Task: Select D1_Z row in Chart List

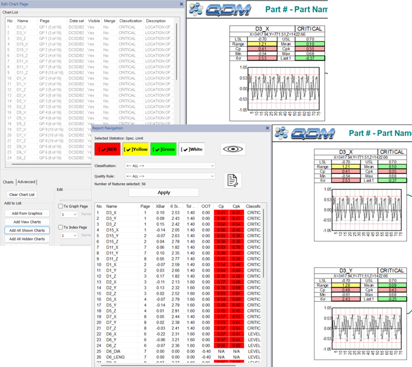Action: [89, 90]
